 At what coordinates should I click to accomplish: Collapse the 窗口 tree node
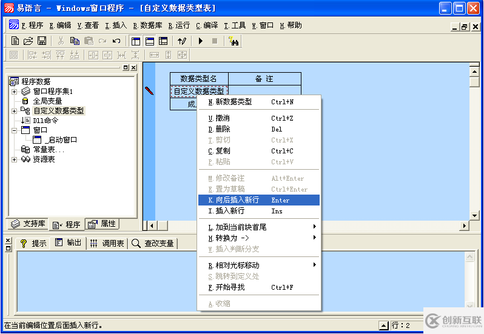14,130
